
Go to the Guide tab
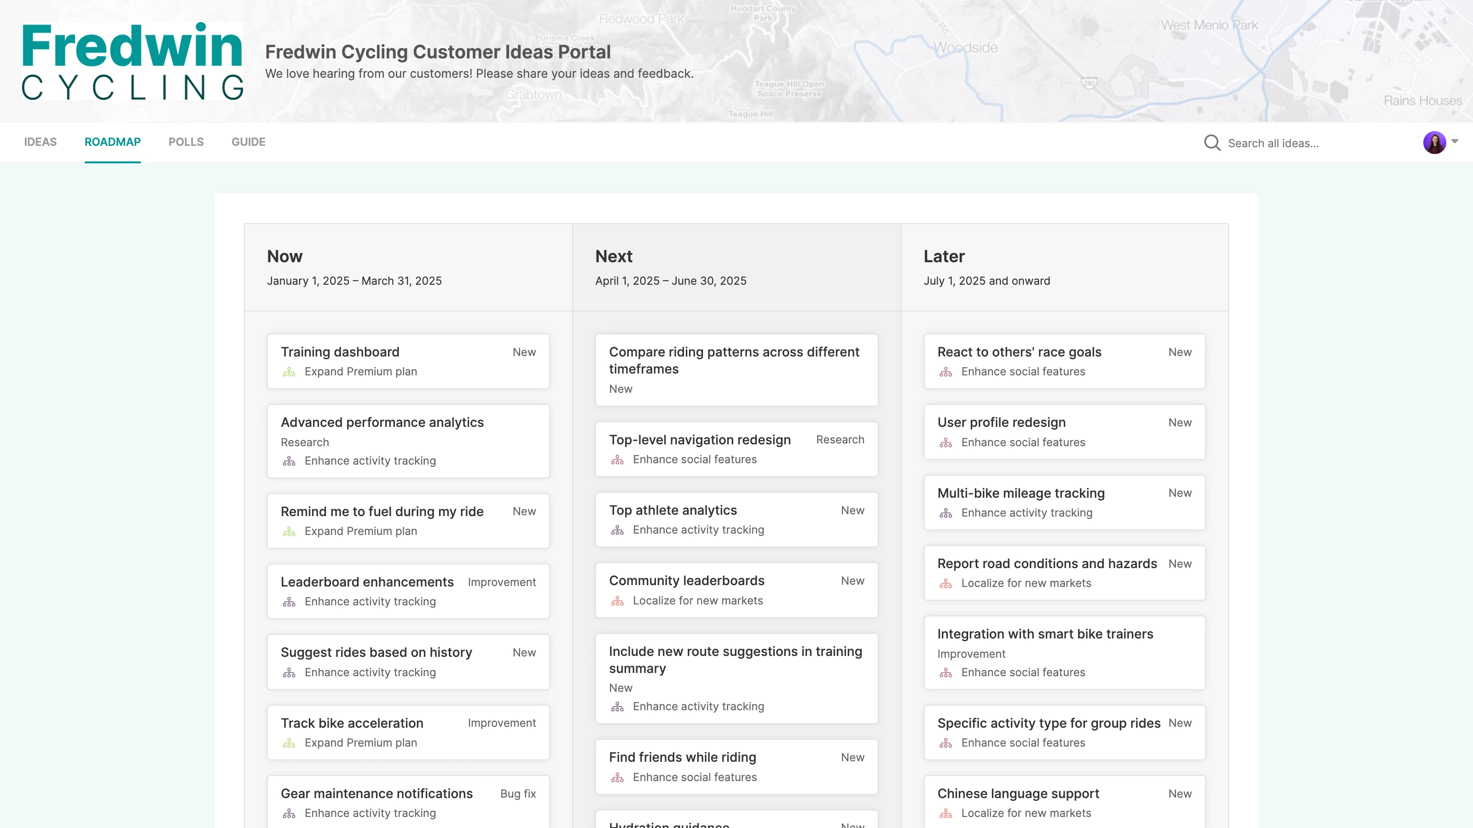[x=248, y=142]
